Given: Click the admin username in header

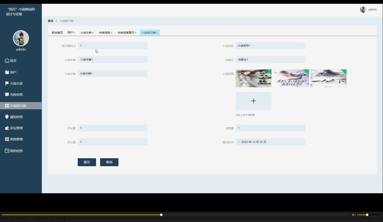Looking at the screenshot, I should click(x=372, y=10).
